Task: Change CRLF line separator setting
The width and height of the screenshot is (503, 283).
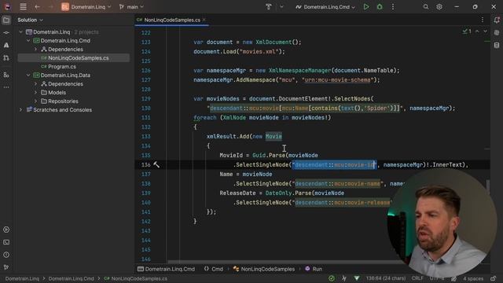Action: (417, 278)
